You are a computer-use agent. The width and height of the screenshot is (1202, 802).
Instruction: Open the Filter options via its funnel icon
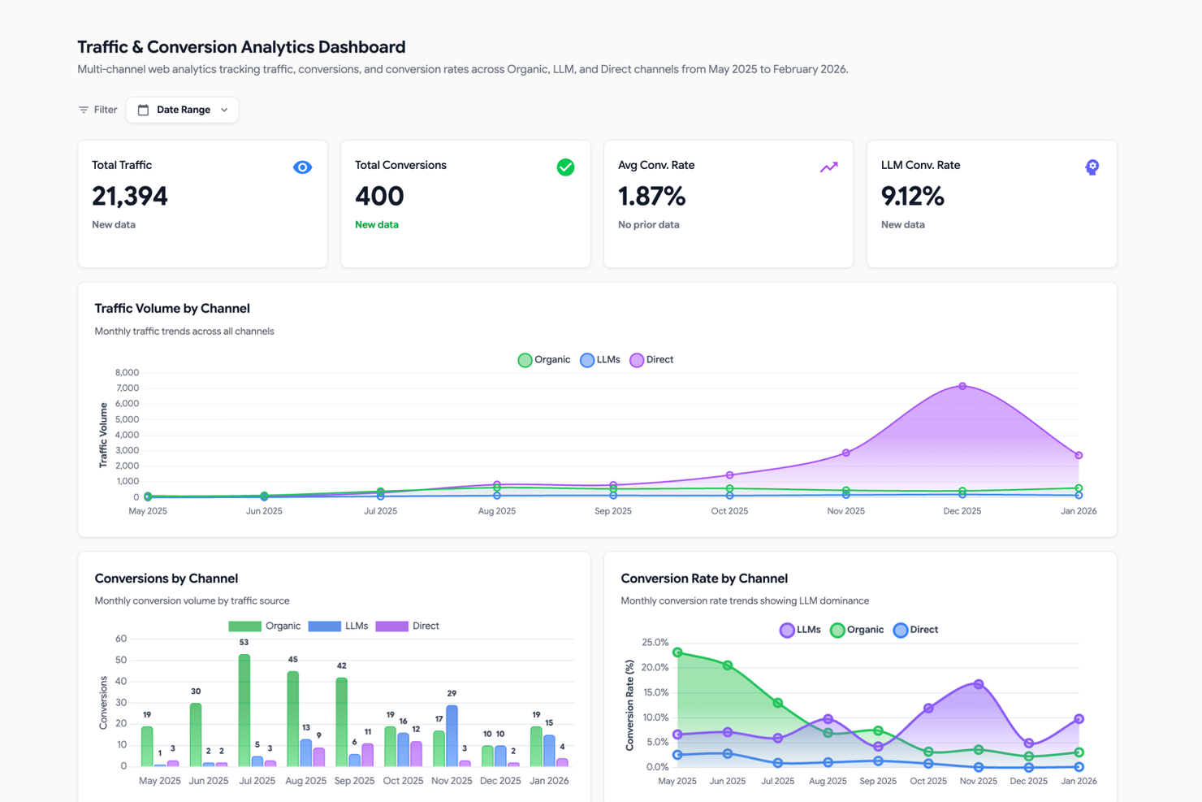84,109
